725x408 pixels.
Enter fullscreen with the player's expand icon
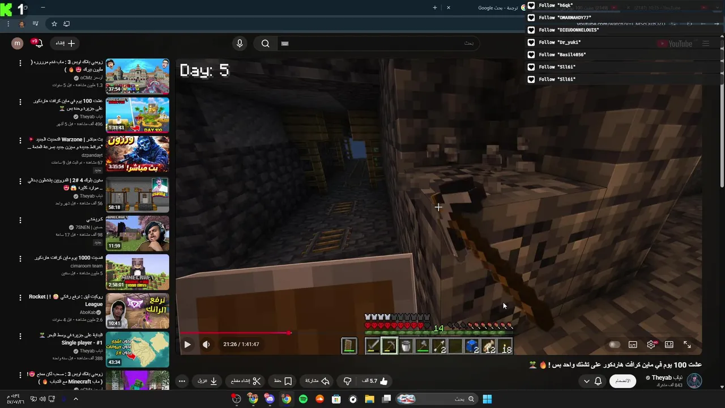(x=687, y=345)
